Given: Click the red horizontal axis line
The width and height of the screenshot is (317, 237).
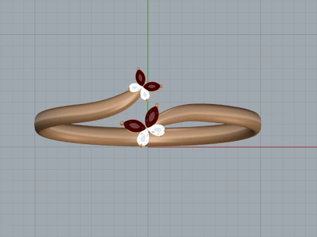Looking at the screenshot, I should (x=232, y=147).
